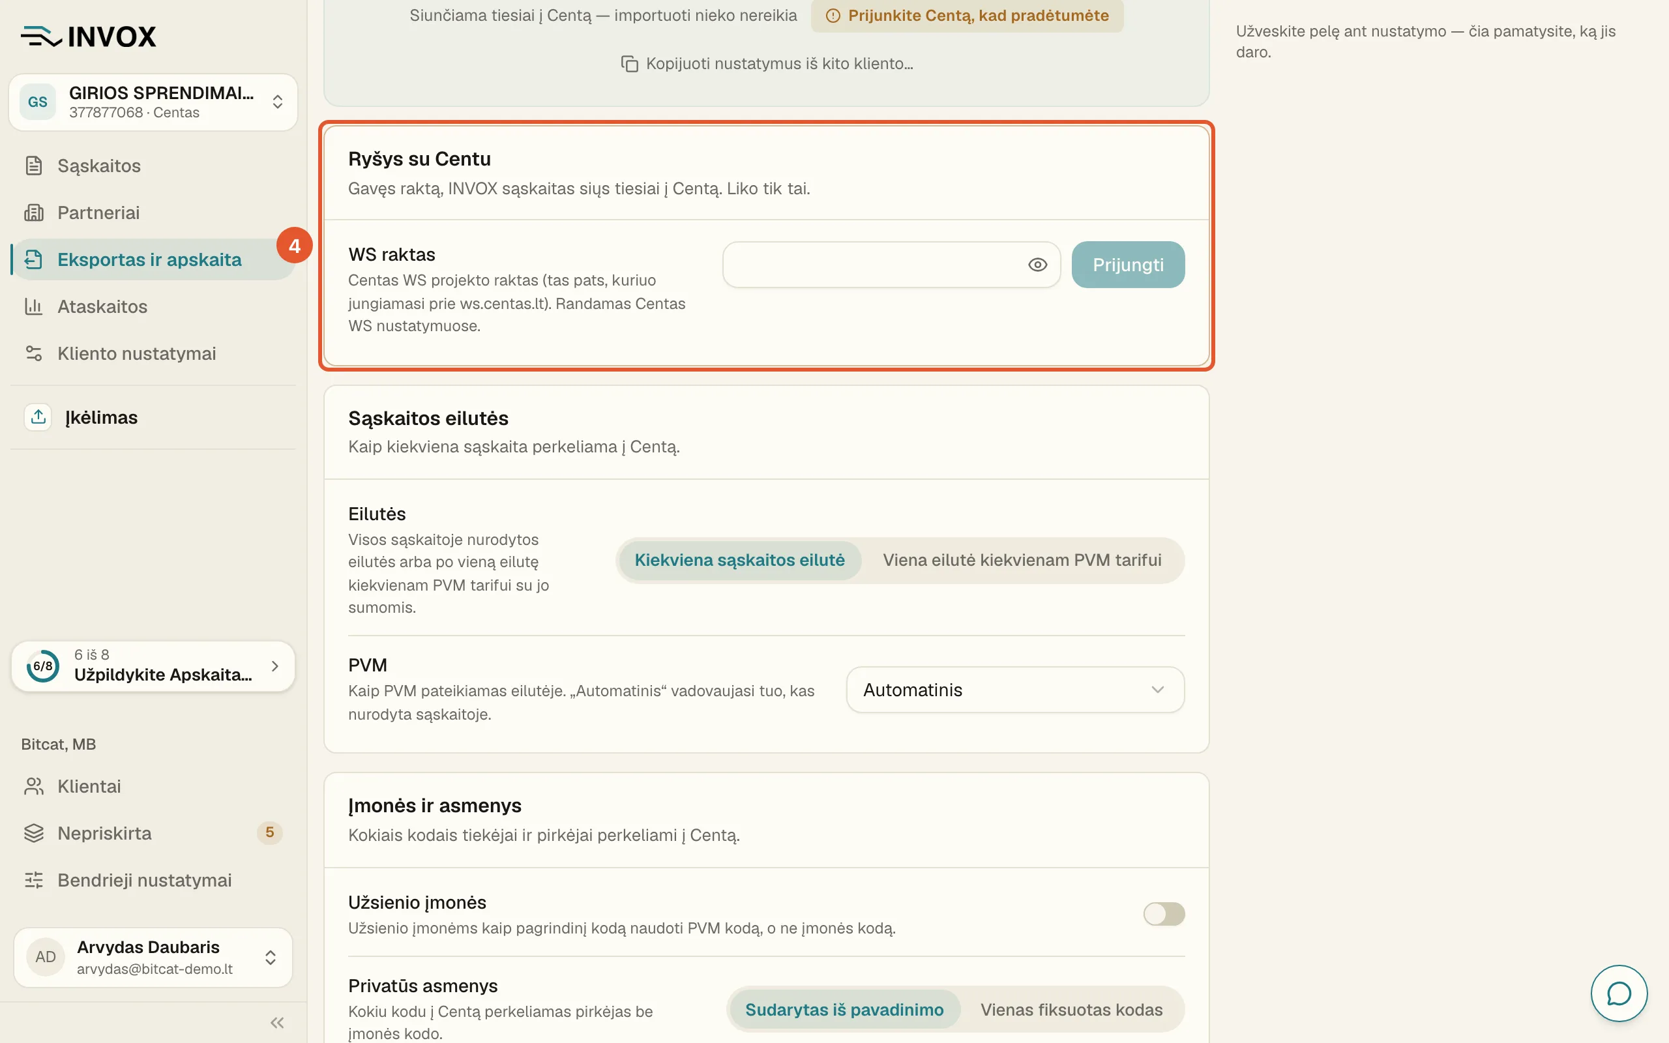
Task: Click the INVOX logo
Action: point(89,36)
